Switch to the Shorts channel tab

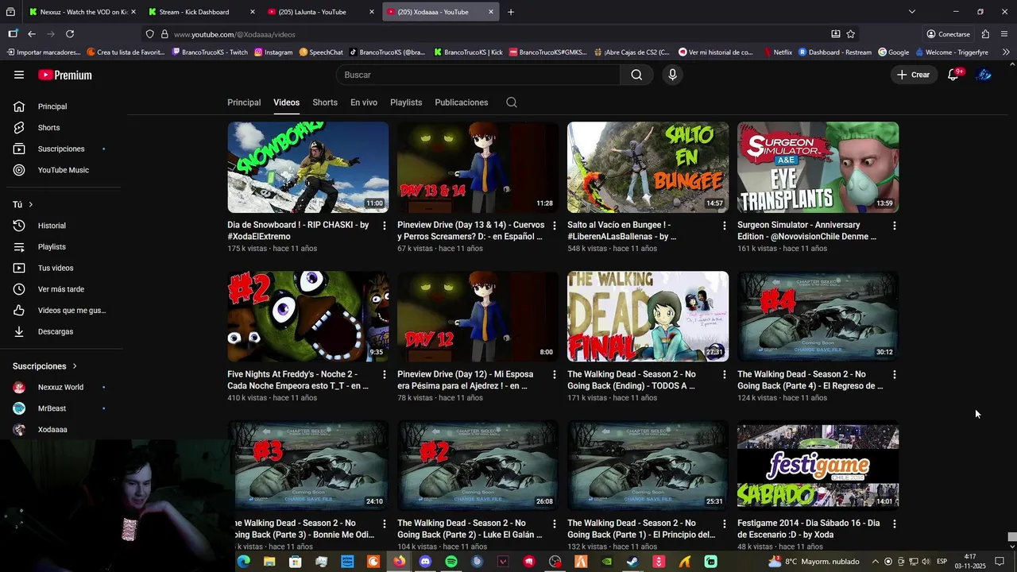(325, 102)
